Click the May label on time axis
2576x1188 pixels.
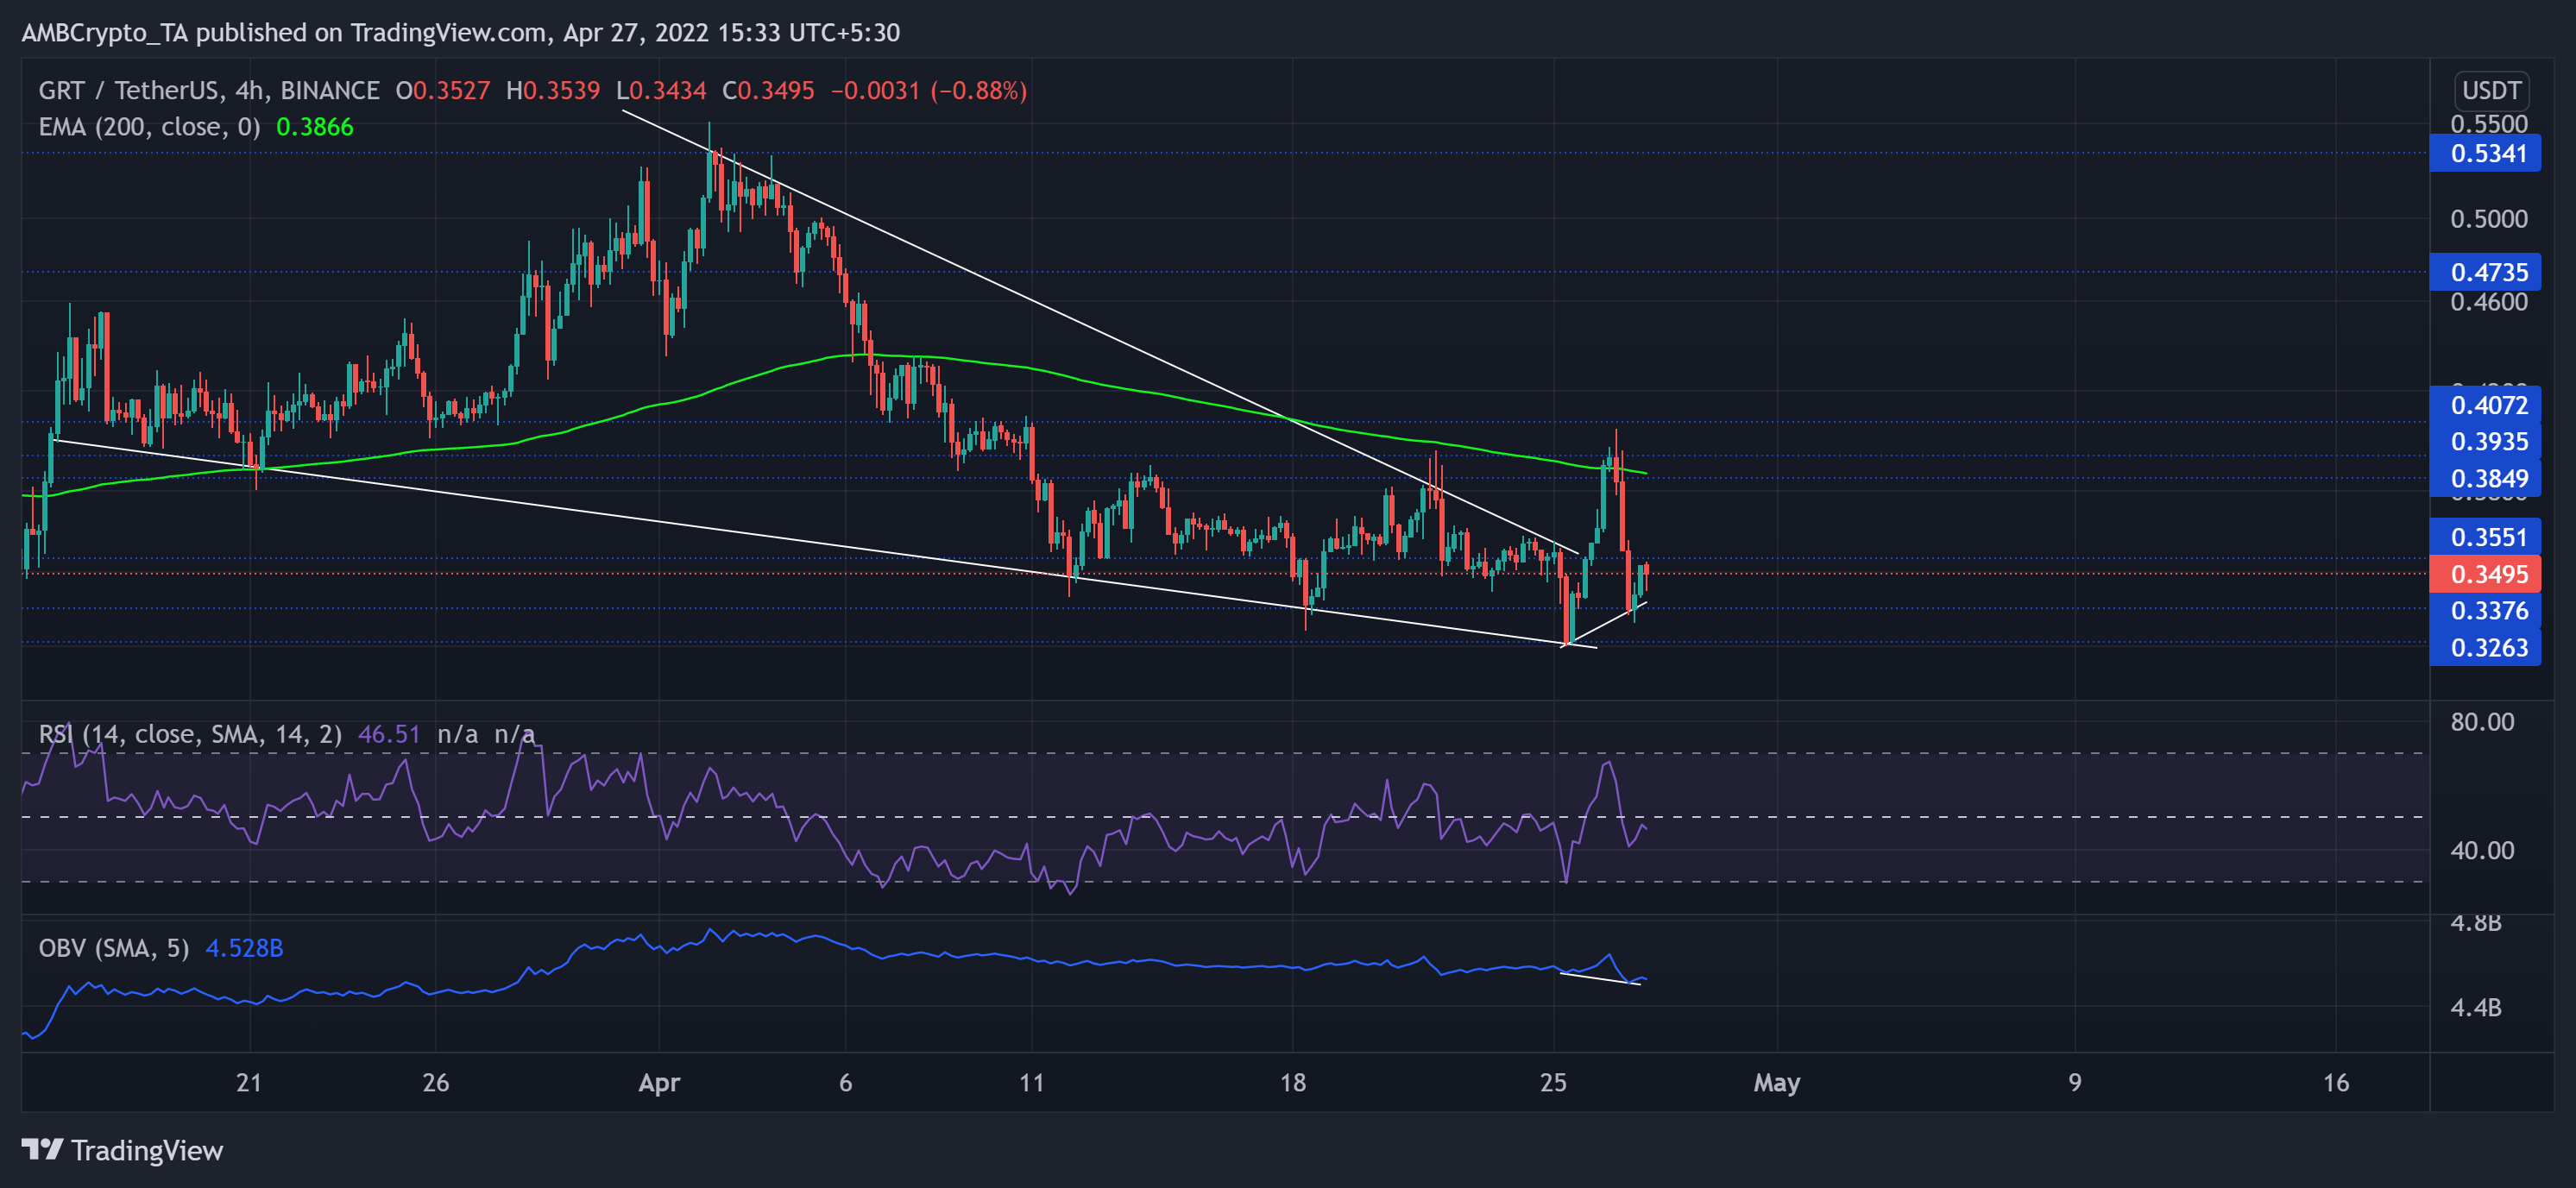(1776, 1082)
